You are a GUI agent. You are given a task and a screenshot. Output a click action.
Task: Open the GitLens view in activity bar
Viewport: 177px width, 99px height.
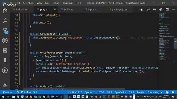click(5, 70)
